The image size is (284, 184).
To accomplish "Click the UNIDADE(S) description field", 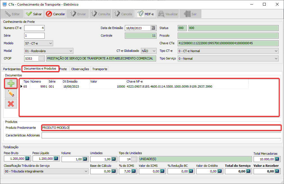I will 195,159.
